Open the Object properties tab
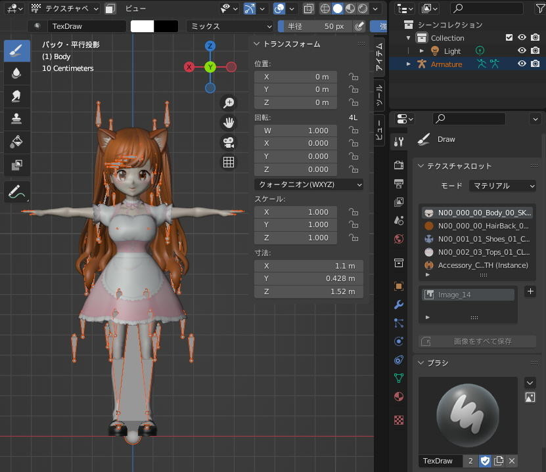Viewport: 546px width, 472px height. (x=399, y=286)
